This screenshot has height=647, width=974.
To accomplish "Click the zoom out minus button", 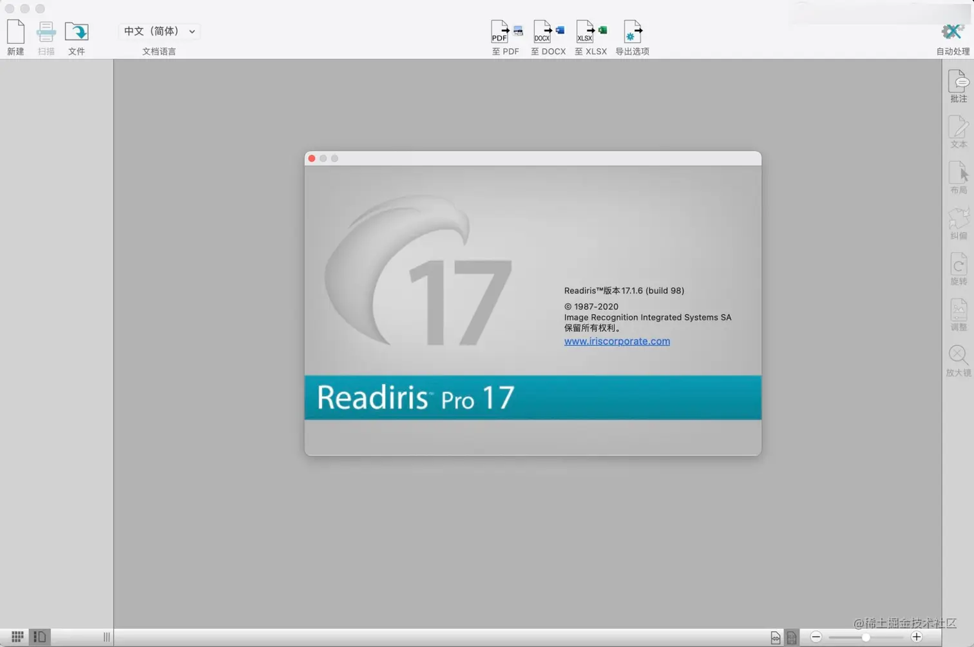I will (x=816, y=637).
